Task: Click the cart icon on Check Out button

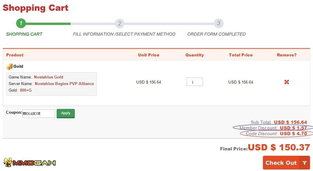Action: pyautogui.click(x=305, y=163)
